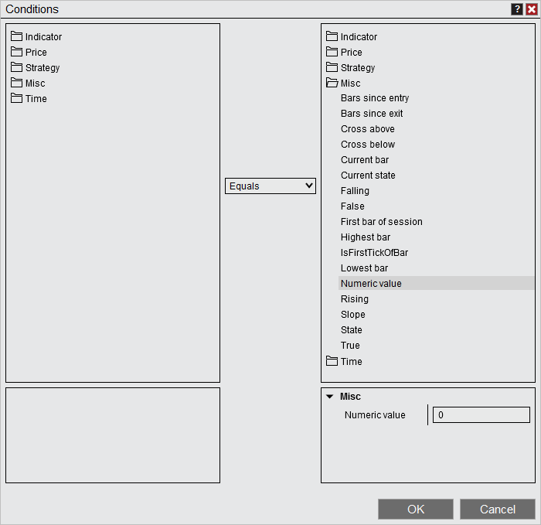541x525 pixels.
Task: Select Current state item
Action: tap(368, 176)
